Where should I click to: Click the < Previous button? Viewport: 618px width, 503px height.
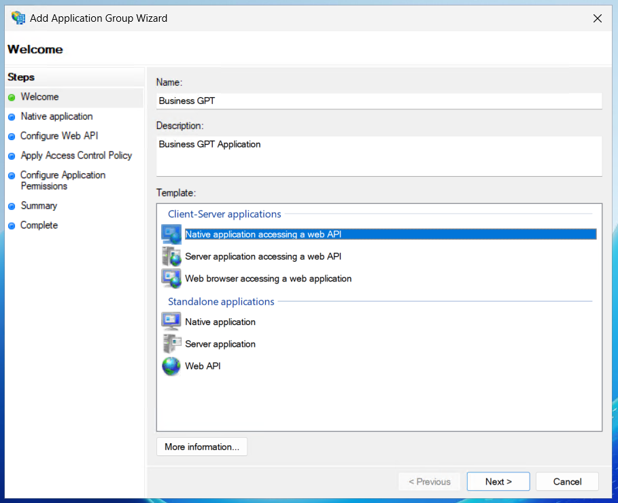coord(429,481)
